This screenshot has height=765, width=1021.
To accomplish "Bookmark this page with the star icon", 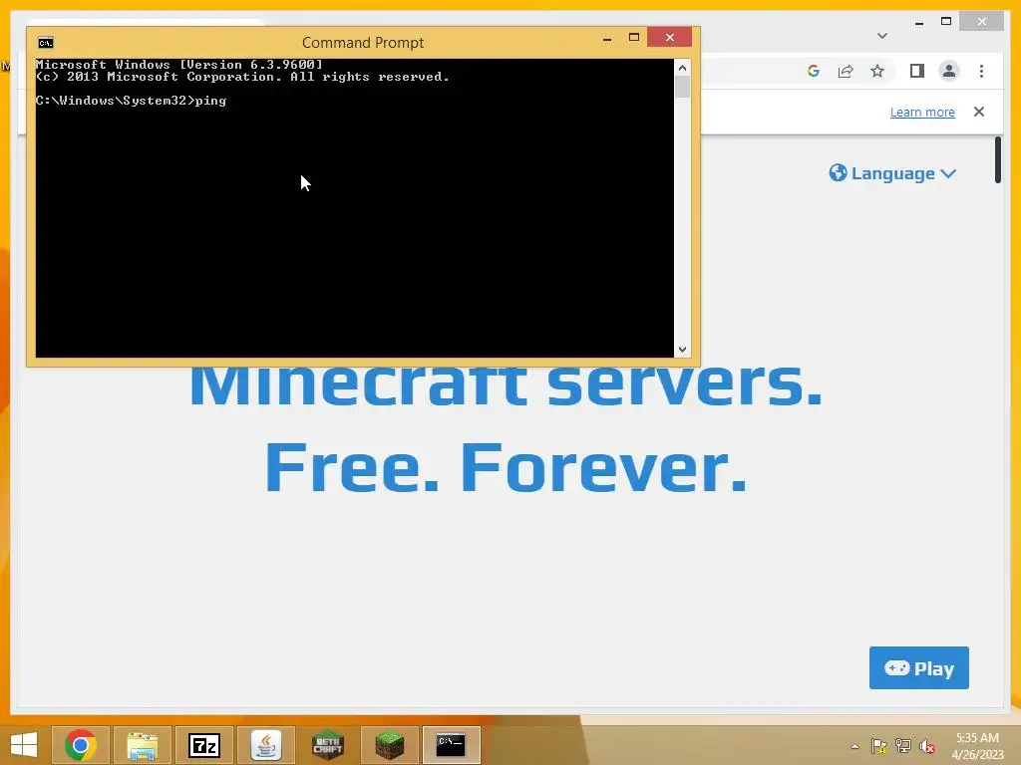I will 877,71.
